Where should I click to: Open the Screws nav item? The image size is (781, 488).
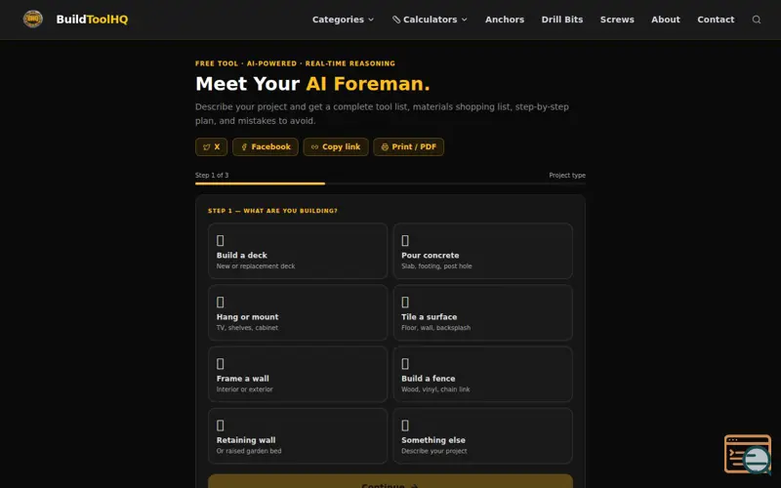pos(617,20)
